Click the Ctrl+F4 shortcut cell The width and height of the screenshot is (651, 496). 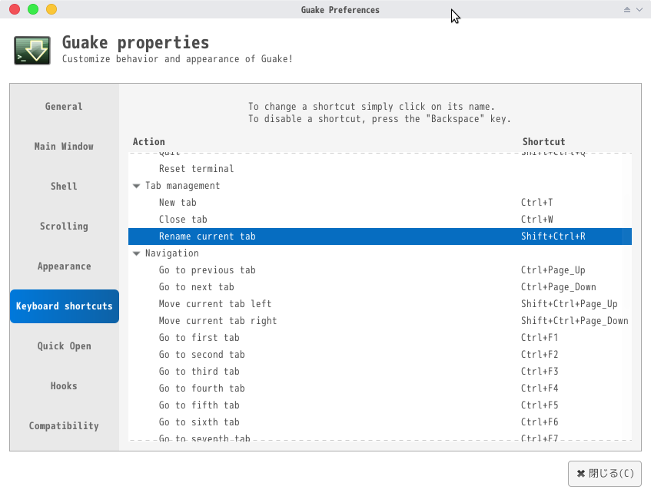pyautogui.click(x=540, y=389)
